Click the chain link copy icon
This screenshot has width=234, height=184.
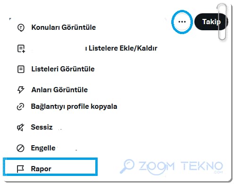21,106
